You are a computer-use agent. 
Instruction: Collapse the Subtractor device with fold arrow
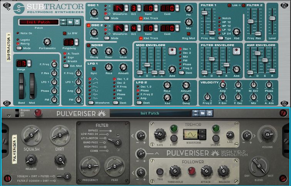point(8,10)
